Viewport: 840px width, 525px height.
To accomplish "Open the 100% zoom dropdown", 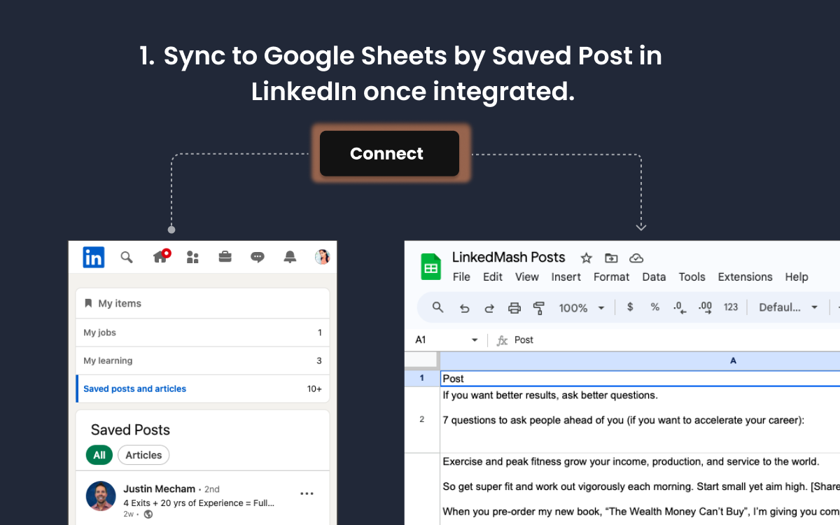I will pos(582,307).
